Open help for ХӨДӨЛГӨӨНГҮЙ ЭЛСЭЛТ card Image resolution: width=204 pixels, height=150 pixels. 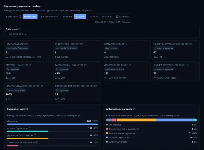pyautogui.click(x=95, y=86)
